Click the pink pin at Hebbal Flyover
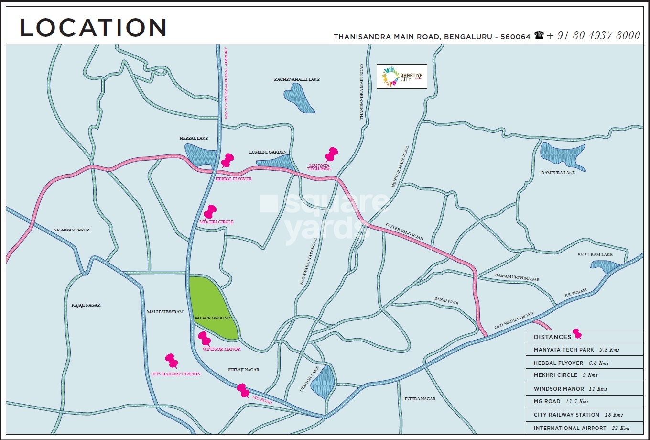This screenshot has height=440, width=650. click(227, 160)
